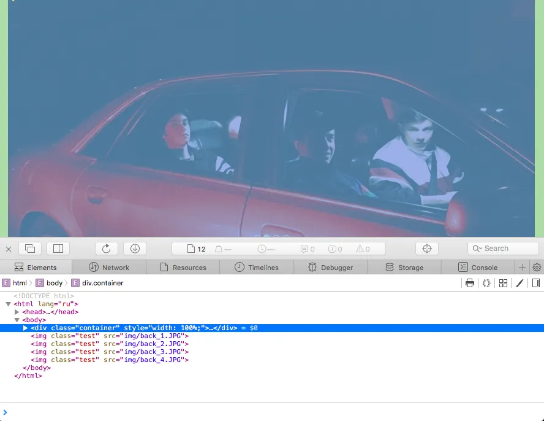Open the Resources tab

(x=183, y=268)
